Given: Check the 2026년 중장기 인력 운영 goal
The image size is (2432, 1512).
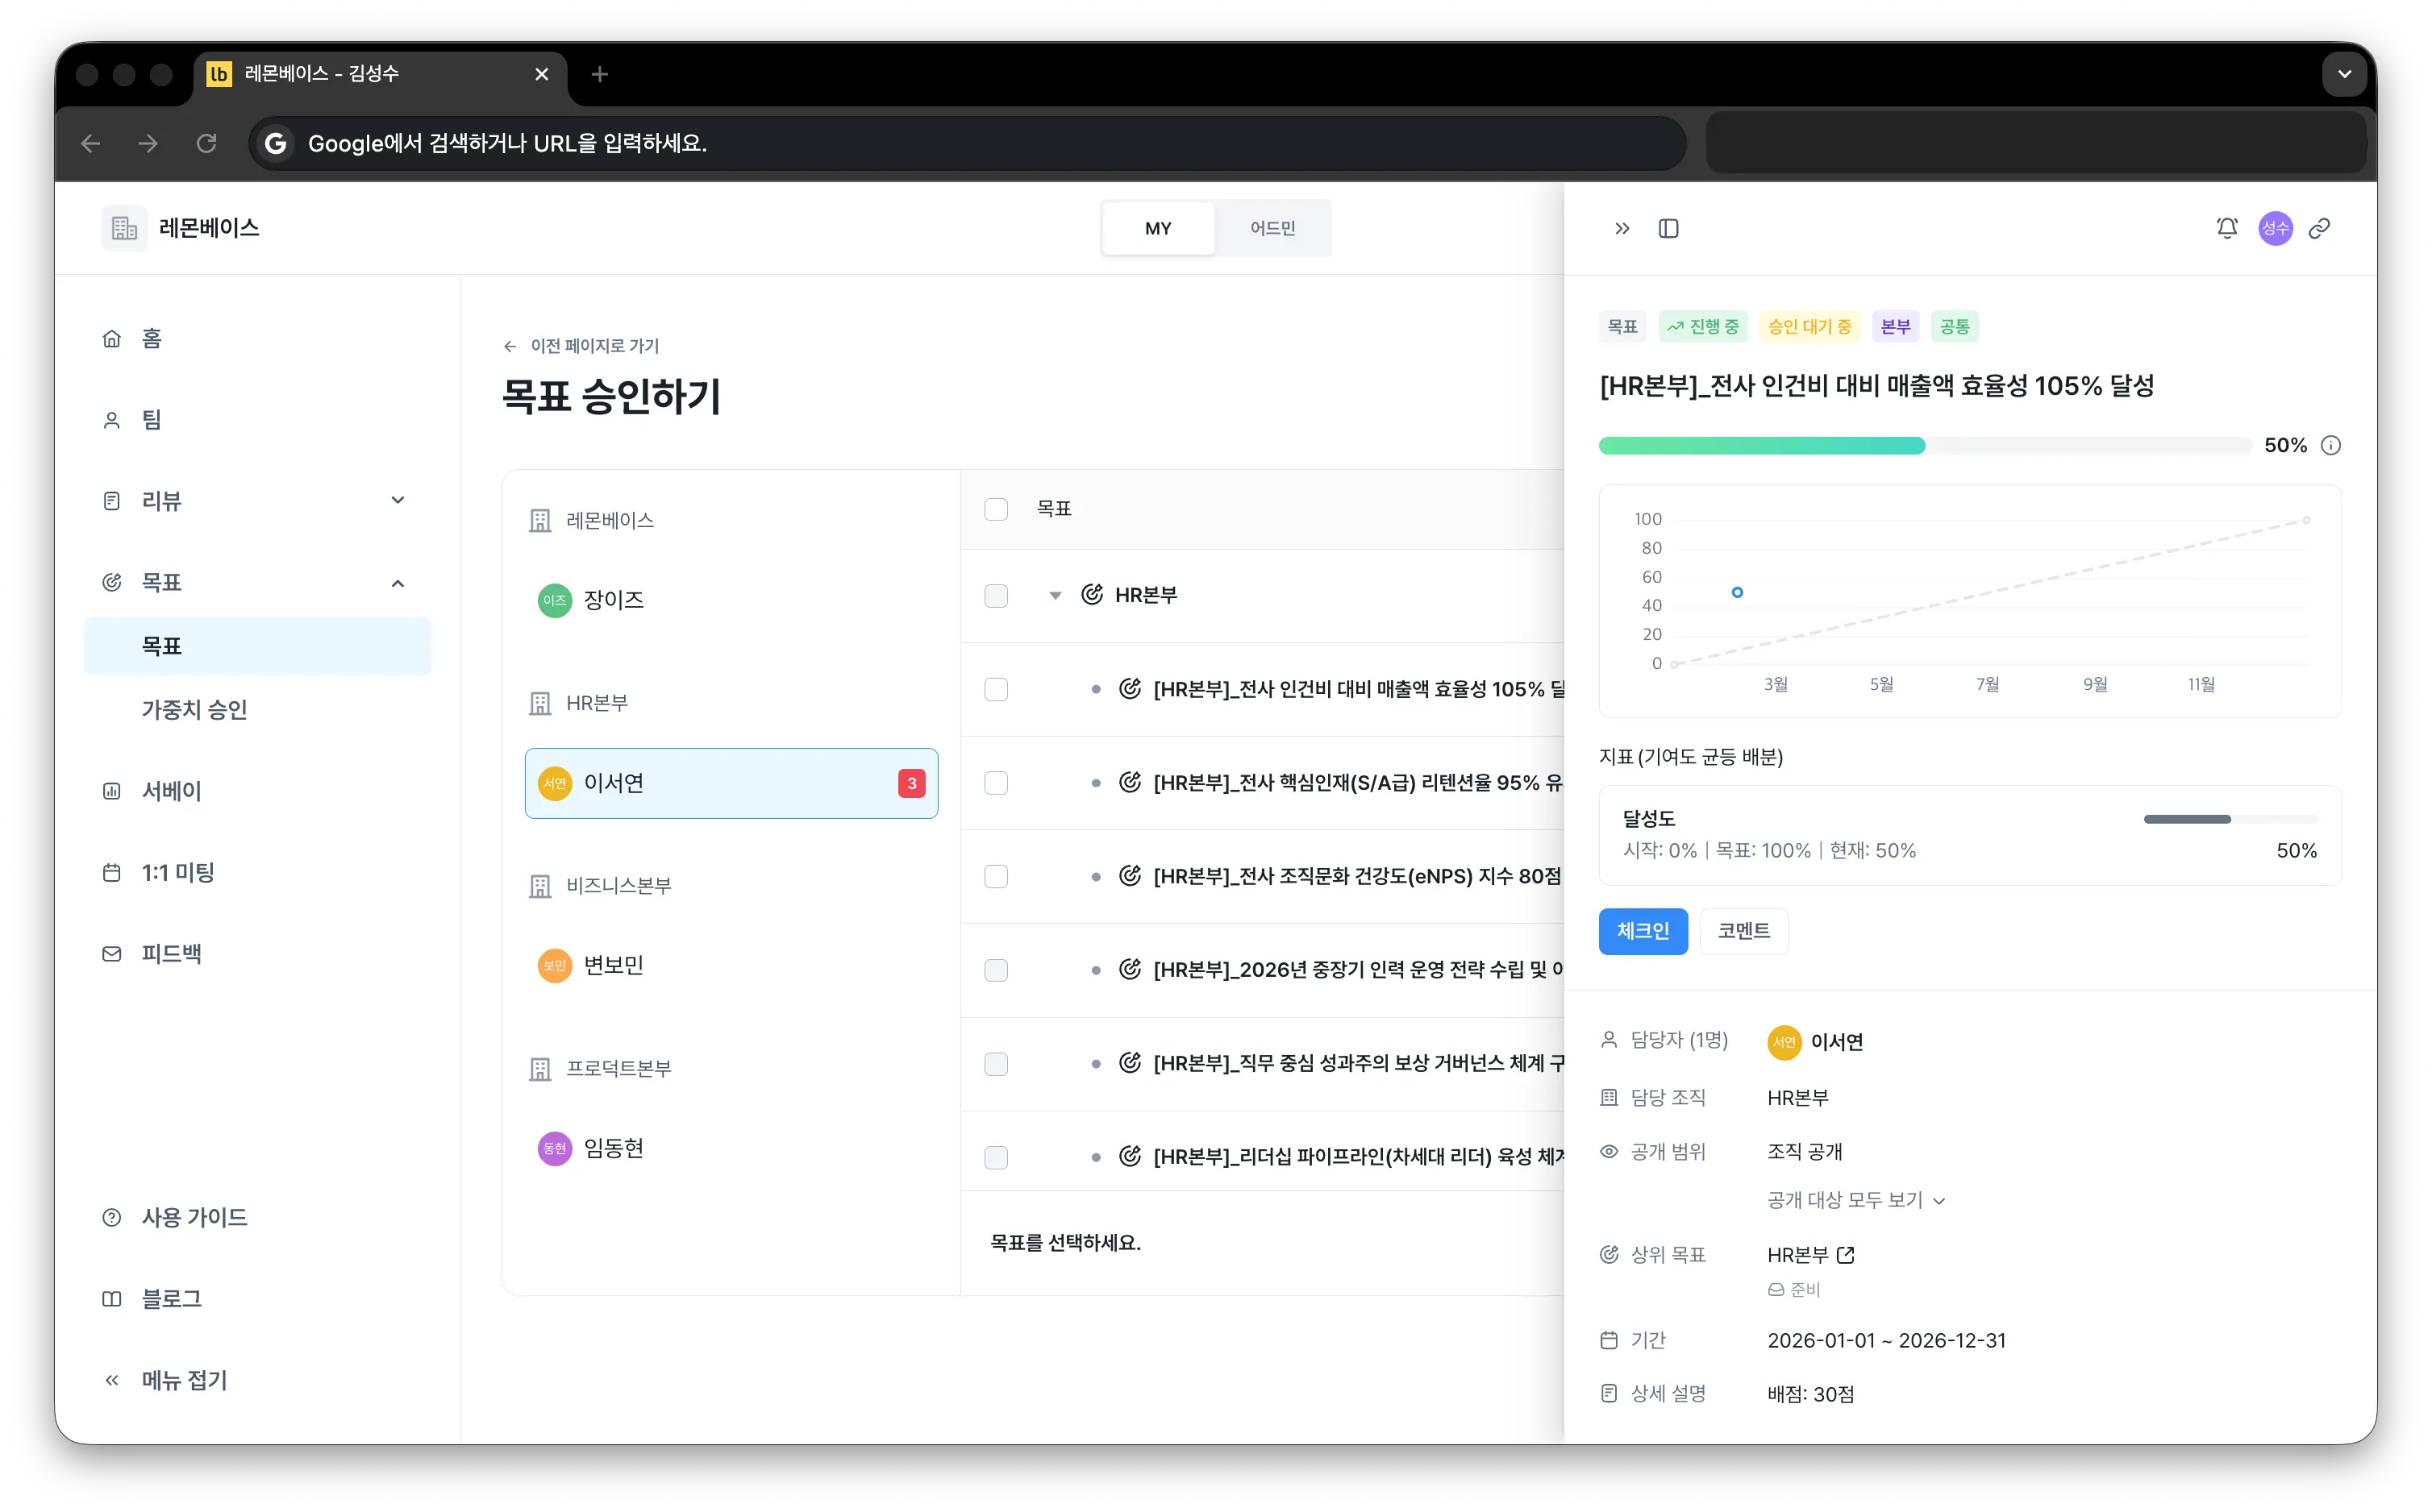Looking at the screenshot, I should [x=995, y=970].
